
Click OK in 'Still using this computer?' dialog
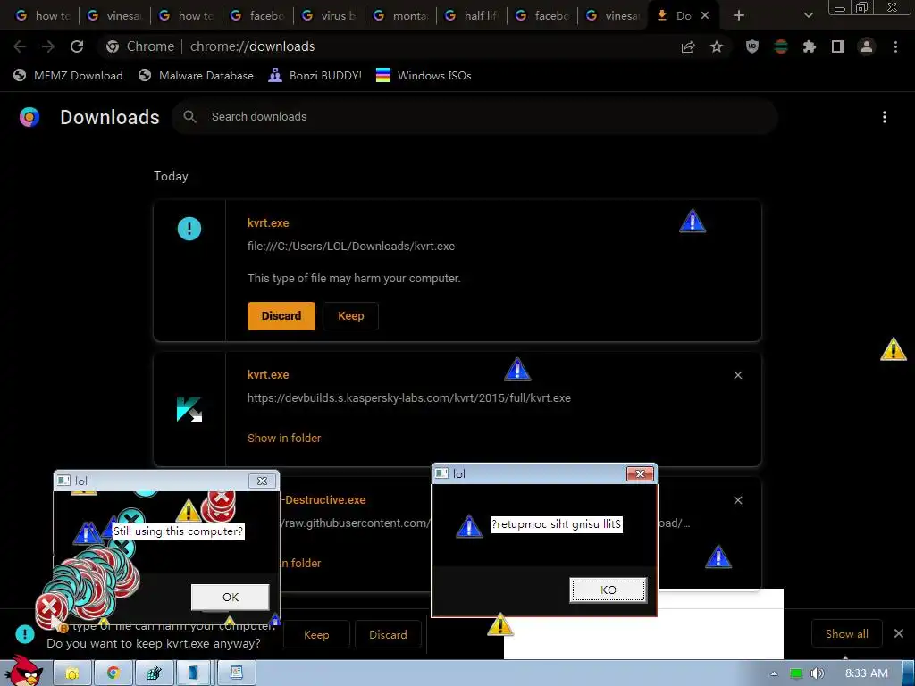231,597
